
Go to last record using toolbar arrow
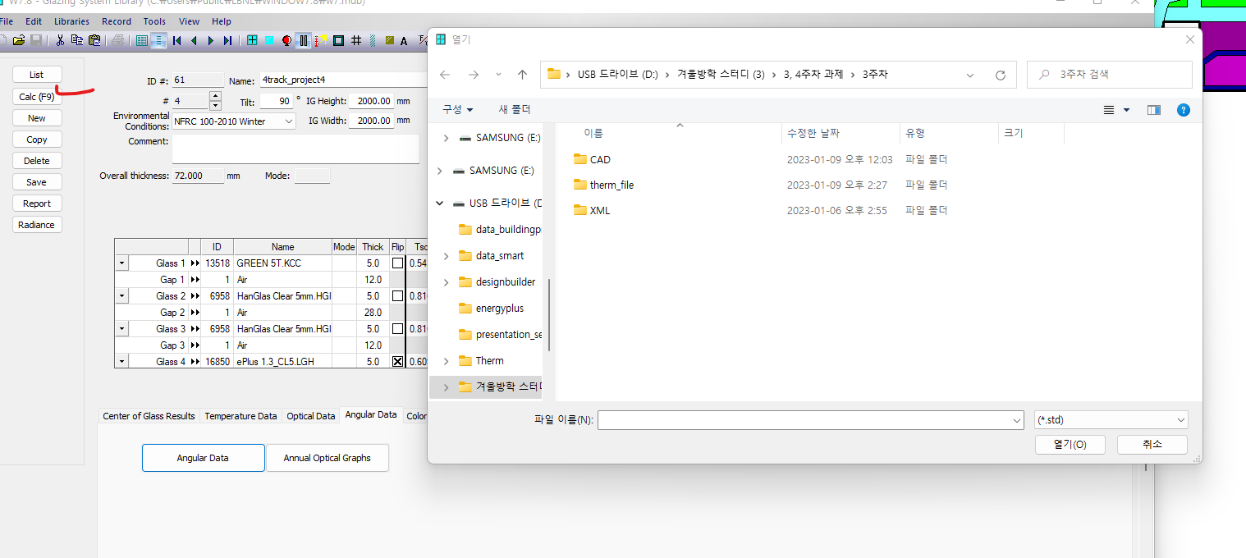click(x=227, y=40)
